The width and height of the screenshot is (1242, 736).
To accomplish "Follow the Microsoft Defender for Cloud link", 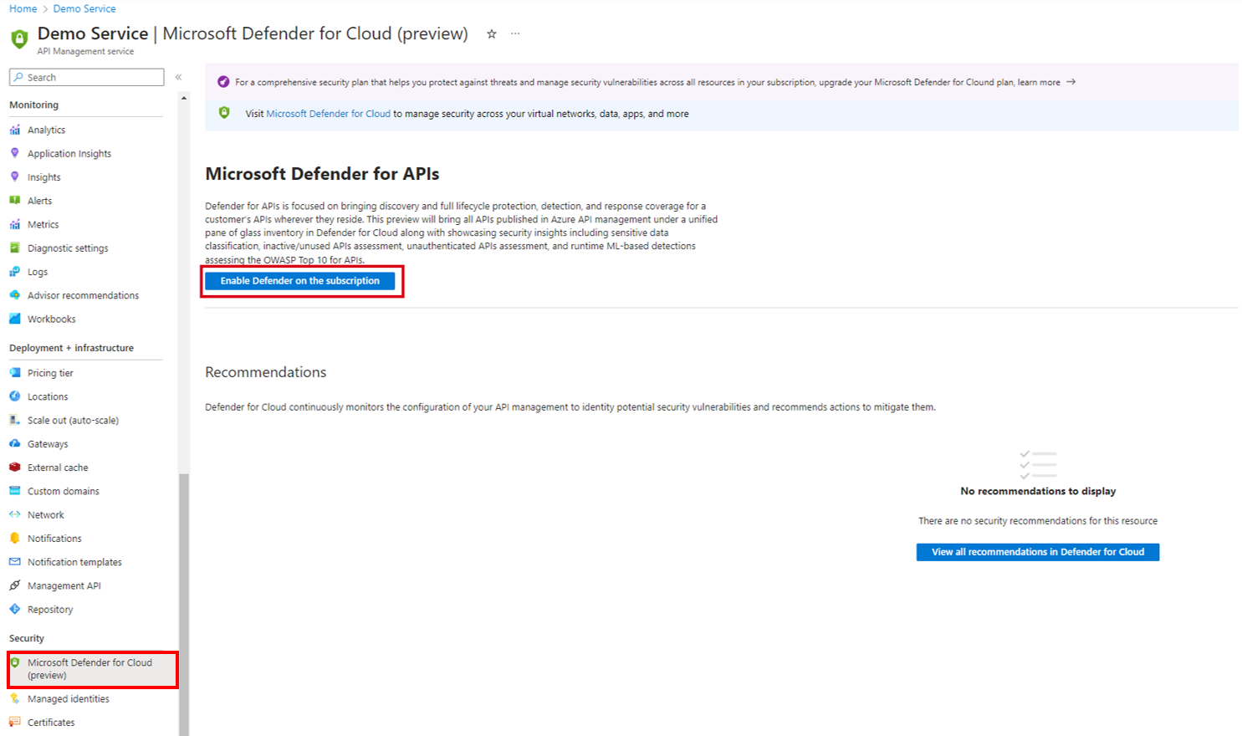I will pyautogui.click(x=328, y=114).
